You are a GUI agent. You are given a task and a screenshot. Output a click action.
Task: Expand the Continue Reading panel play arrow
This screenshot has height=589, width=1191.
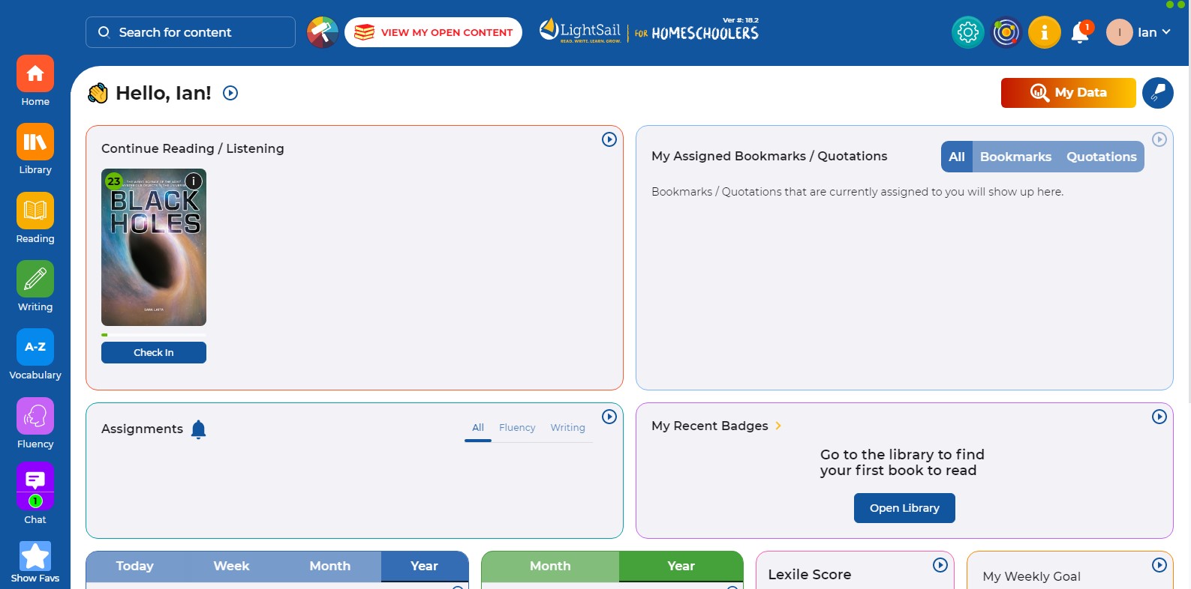point(609,139)
